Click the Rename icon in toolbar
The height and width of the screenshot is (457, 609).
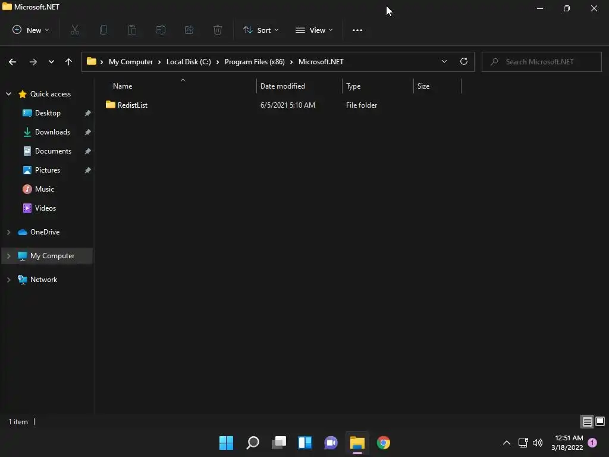(x=161, y=30)
